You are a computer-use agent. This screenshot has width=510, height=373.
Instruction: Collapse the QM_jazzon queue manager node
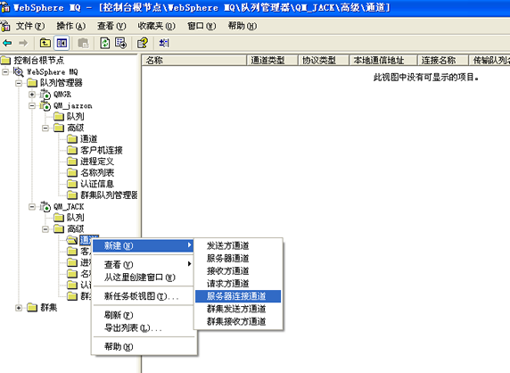(32, 106)
